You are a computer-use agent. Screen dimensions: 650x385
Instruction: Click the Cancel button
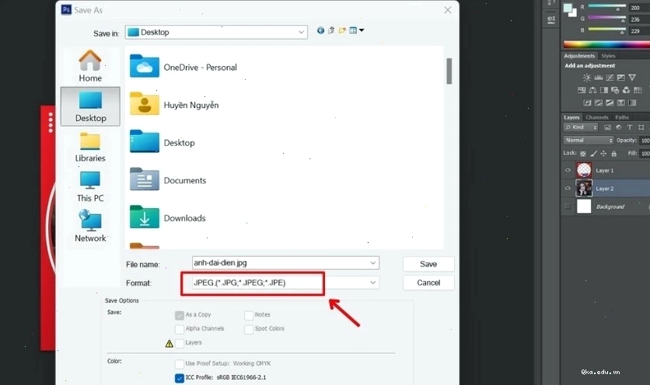(428, 283)
